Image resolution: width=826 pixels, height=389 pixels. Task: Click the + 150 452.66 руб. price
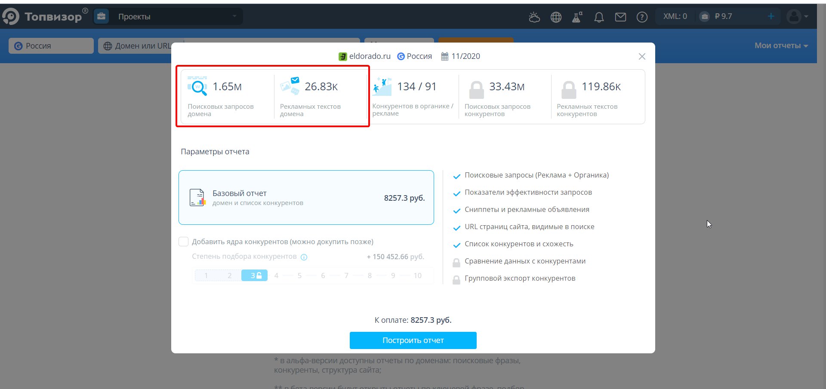tap(395, 257)
